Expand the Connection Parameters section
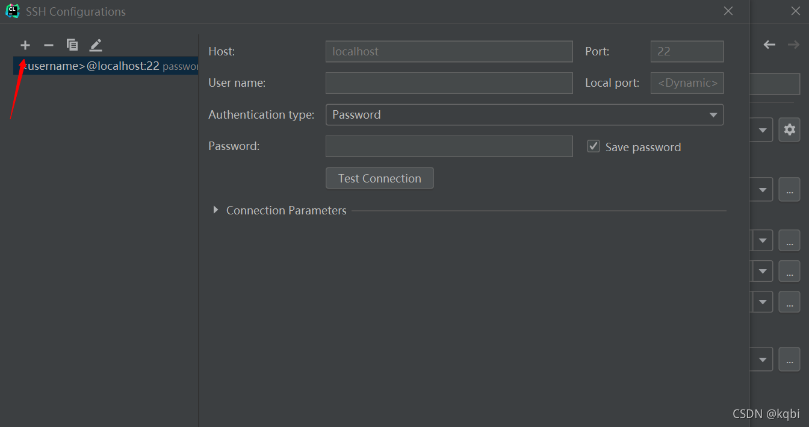Image resolution: width=809 pixels, height=427 pixels. point(215,210)
